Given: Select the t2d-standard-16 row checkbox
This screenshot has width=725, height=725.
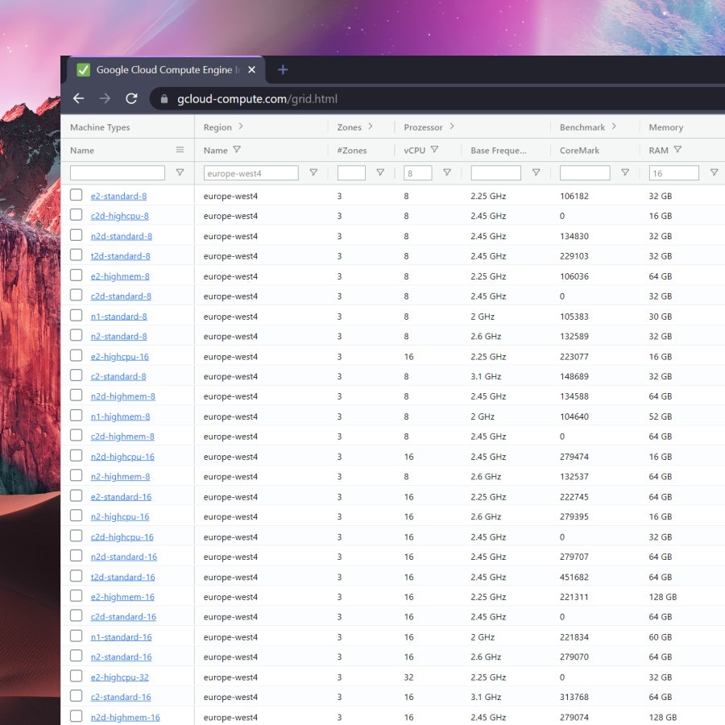Looking at the screenshot, I should (77, 576).
